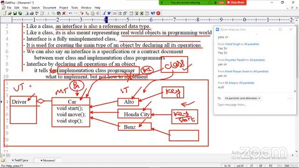This screenshot has width=299, height=168.
Task: Open the Project menu
Action: pos(64,7)
